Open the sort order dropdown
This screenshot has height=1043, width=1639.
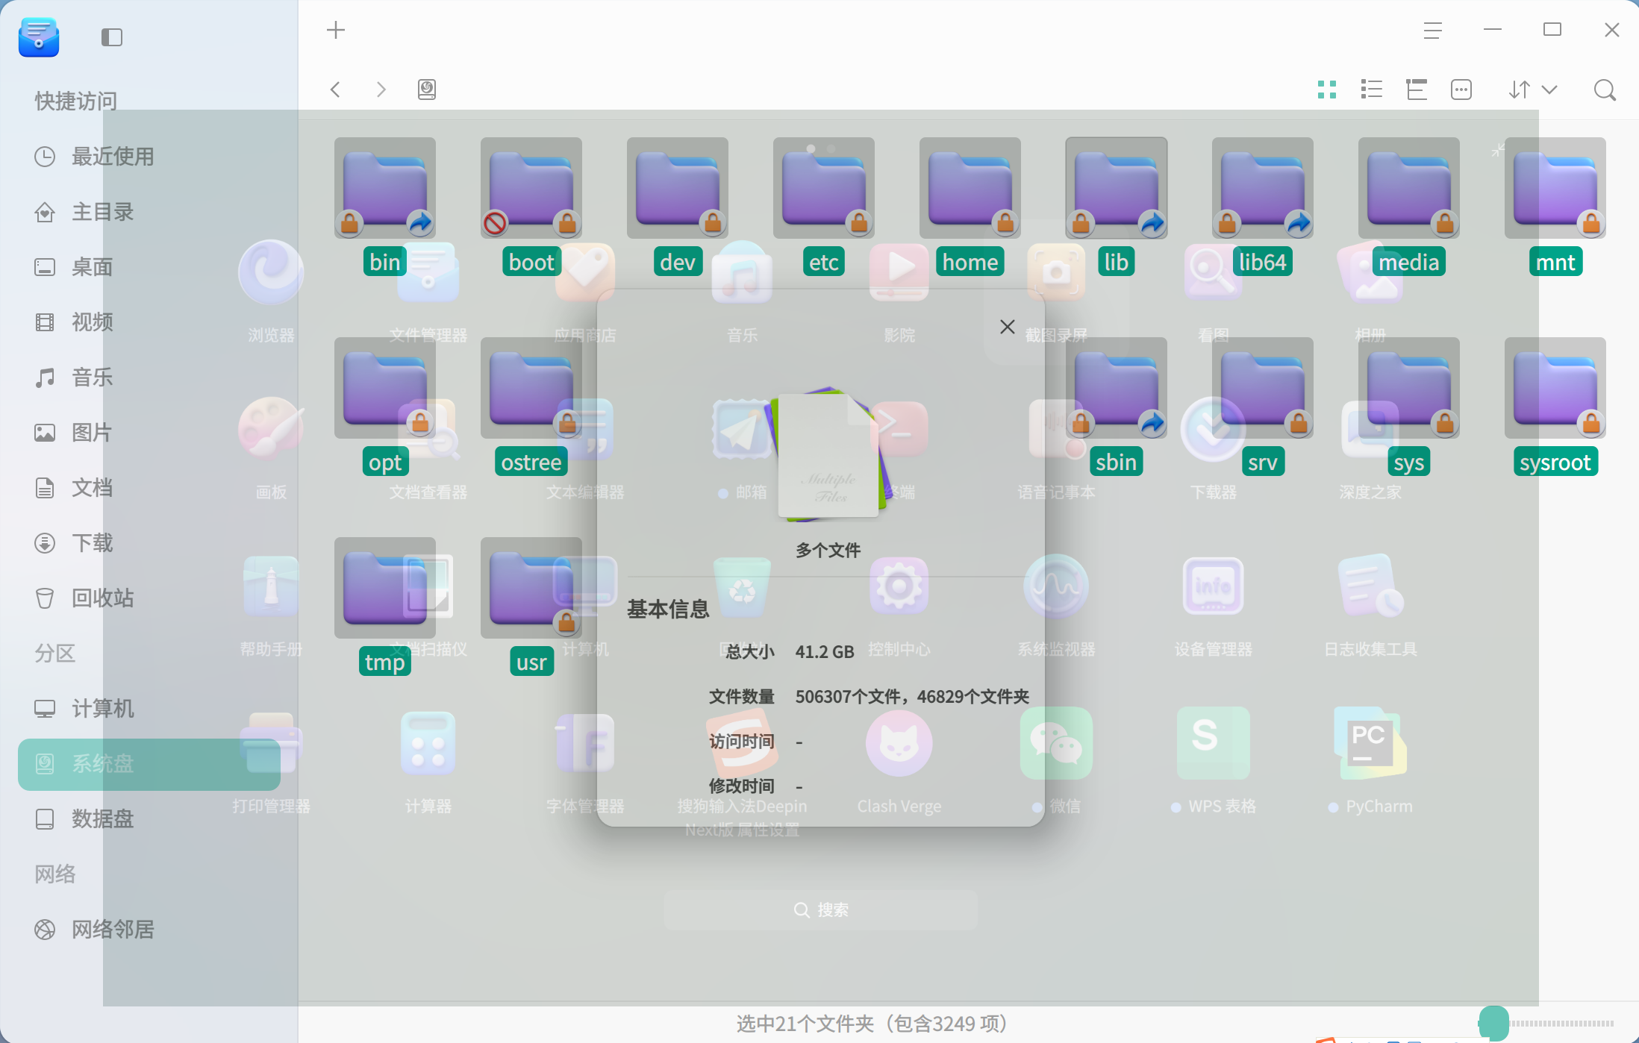(x=1533, y=90)
